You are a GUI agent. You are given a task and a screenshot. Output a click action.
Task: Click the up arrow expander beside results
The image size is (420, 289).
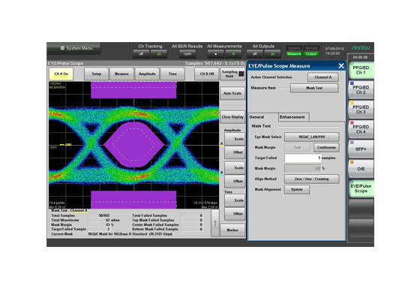214,224
